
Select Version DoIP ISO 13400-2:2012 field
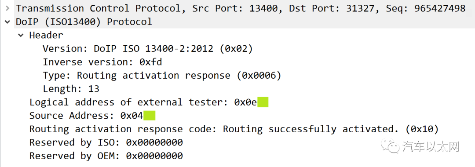(x=147, y=48)
